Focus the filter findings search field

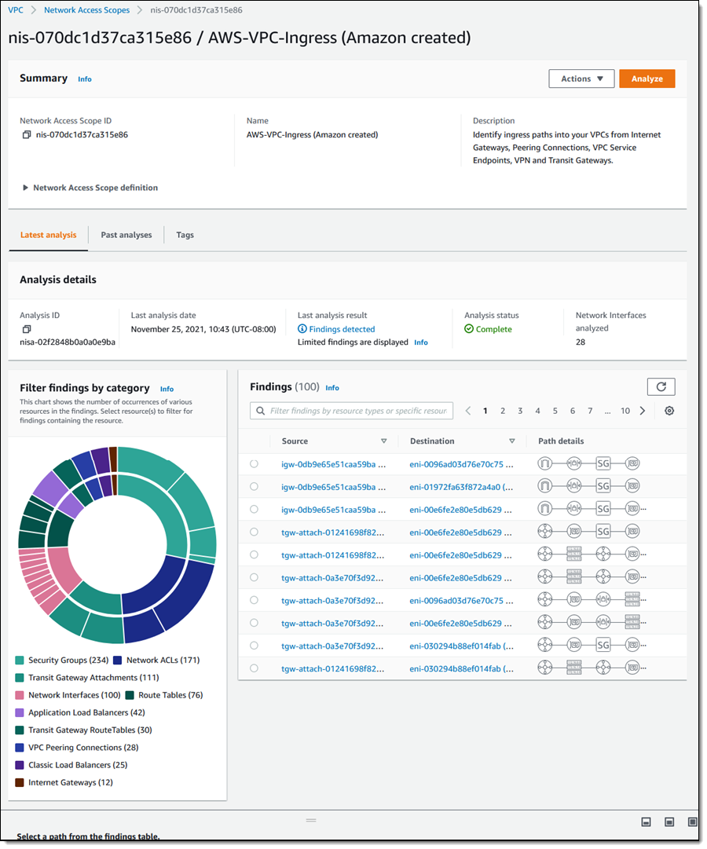351,411
